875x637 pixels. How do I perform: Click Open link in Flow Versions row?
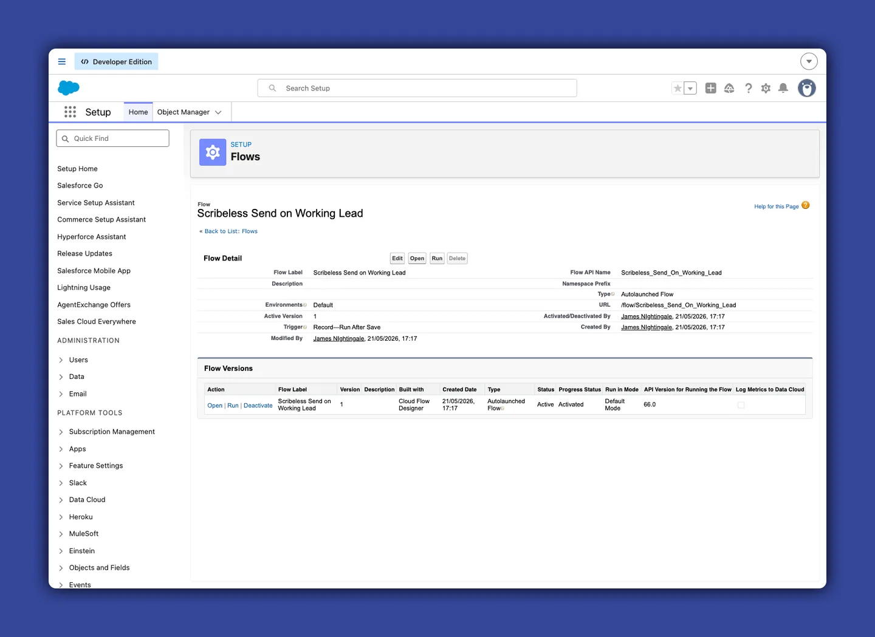tap(214, 406)
